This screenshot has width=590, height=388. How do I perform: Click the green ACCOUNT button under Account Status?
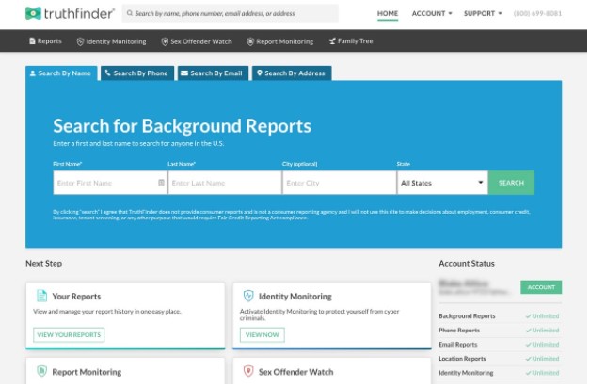pos(541,287)
